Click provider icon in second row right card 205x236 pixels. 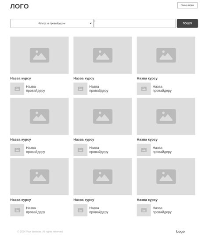pyautogui.click(x=144, y=150)
